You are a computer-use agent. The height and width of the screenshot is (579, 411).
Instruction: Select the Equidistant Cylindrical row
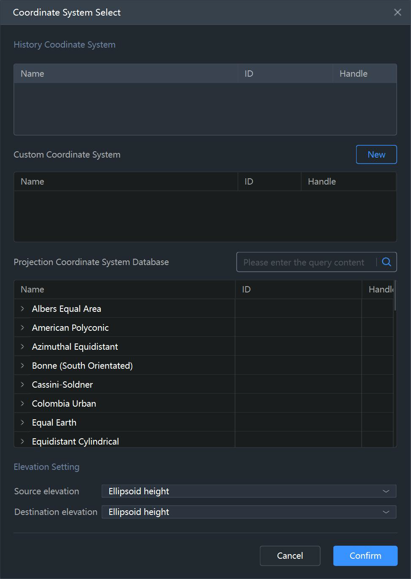coord(204,440)
